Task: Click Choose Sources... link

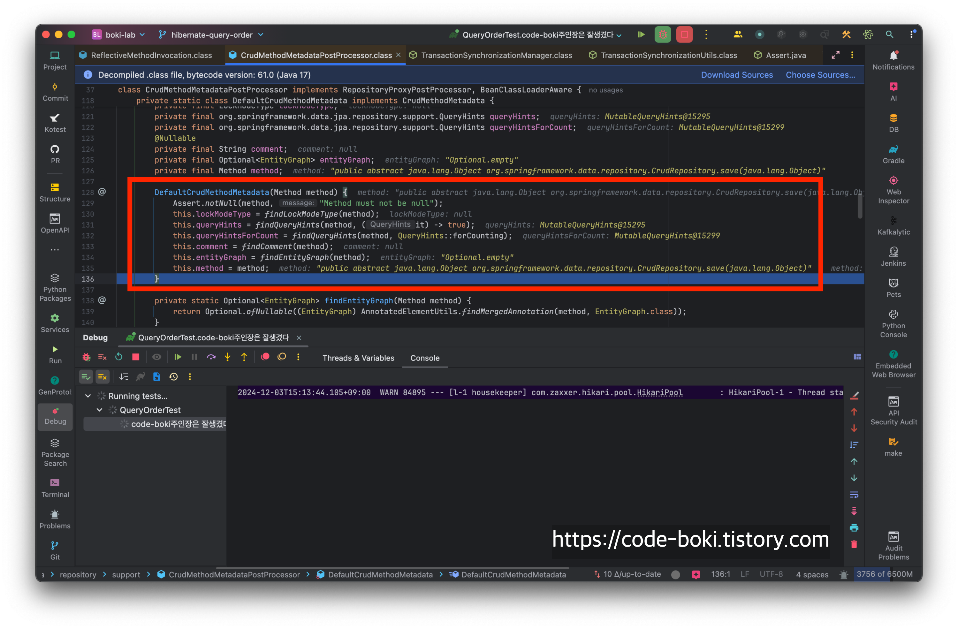Action: click(x=820, y=75)
